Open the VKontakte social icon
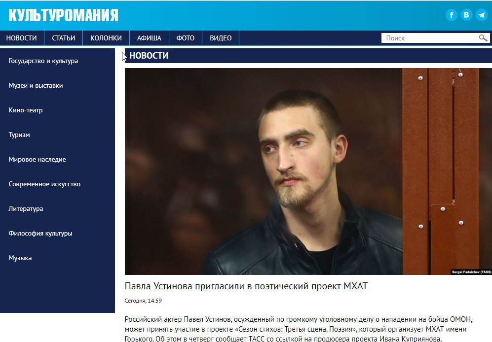492x342 pixels. [466, 15]
